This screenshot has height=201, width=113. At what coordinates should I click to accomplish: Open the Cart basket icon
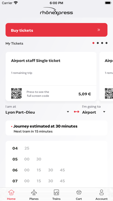pyautogui.click(x=79, y=192)
